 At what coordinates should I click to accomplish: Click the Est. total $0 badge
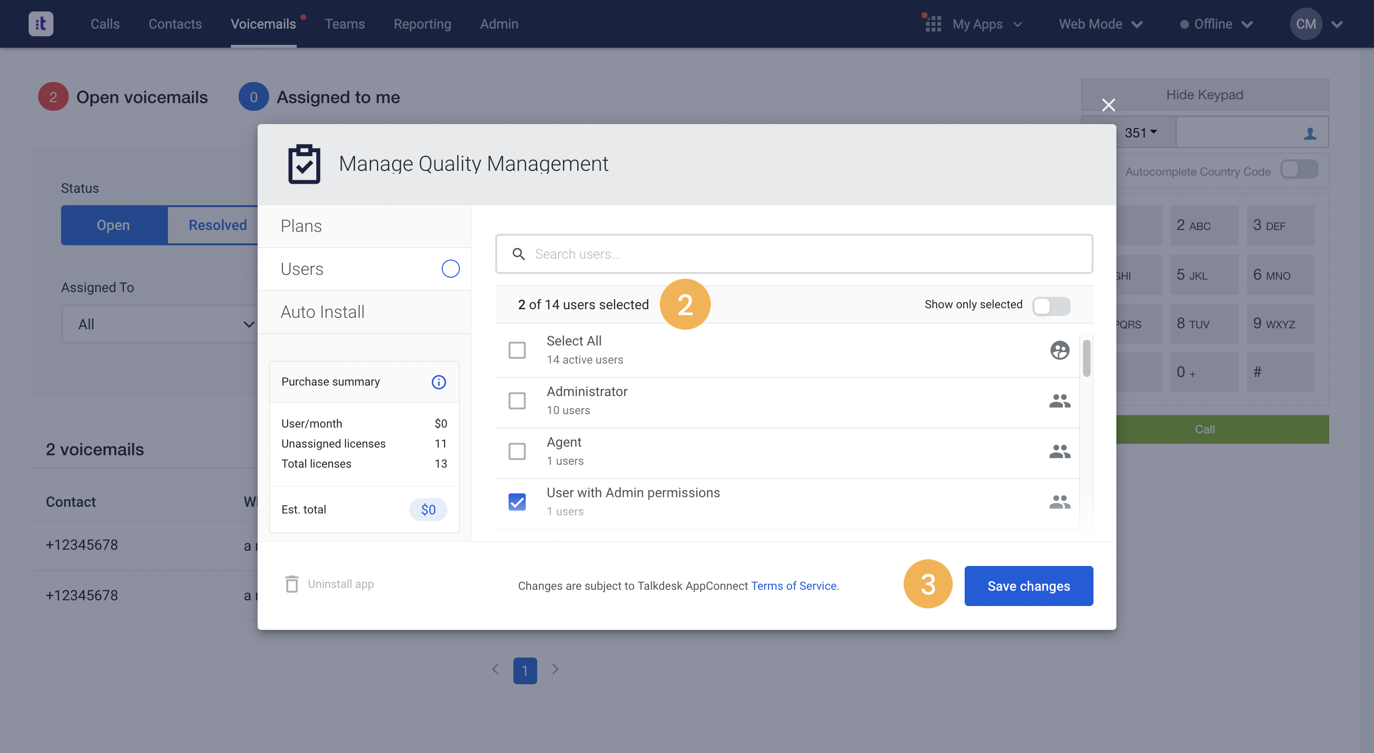[x=428, y=510]
